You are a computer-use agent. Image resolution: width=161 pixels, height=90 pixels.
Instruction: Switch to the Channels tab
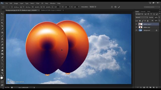click(x=143, y=11)
